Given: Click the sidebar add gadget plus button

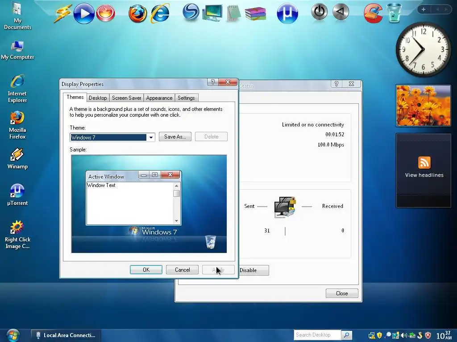Looking at the screenshot, I should click(424, 9).
